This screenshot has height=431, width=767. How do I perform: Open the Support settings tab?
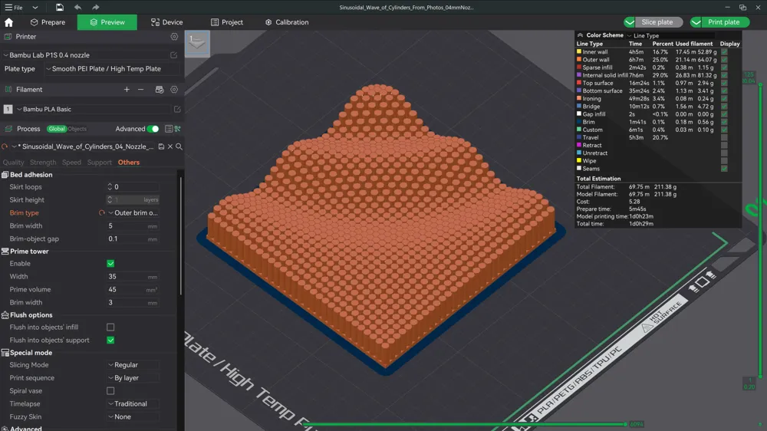click(x=99, y=163)
